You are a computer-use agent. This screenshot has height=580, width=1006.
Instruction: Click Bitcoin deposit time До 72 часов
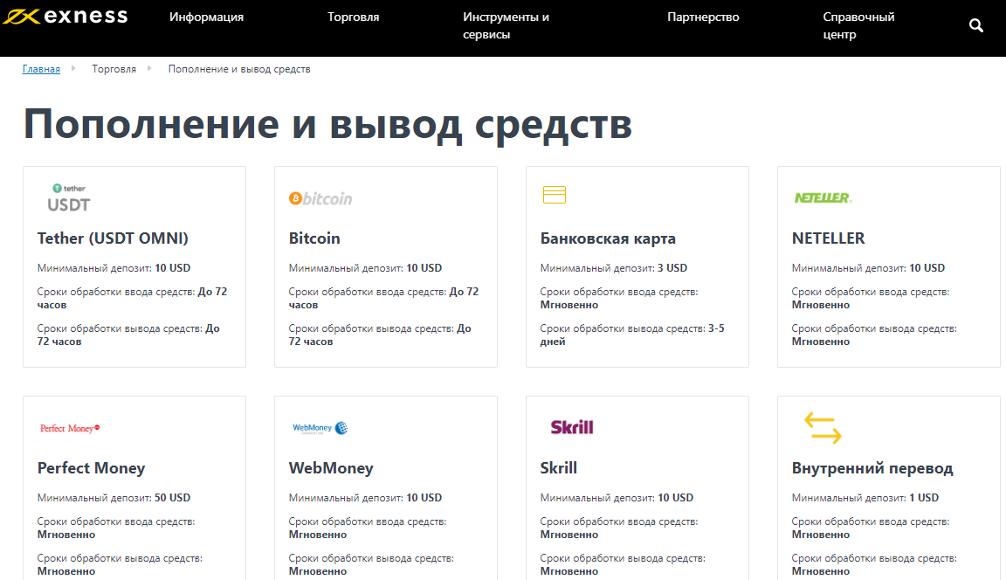point(383,299)
